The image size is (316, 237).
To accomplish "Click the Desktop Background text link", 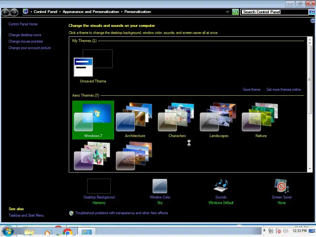I will click(x=99, y=197).
